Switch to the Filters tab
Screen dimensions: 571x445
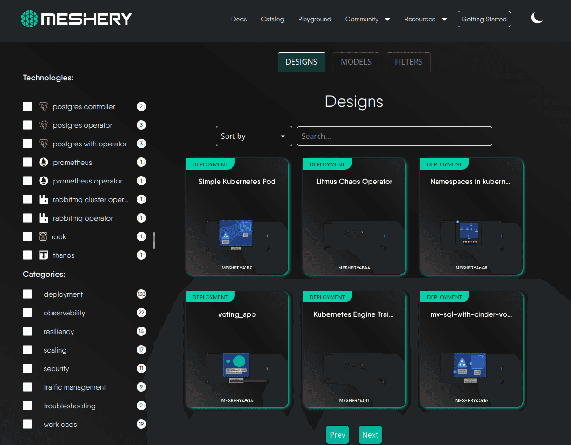coord(409,62)
